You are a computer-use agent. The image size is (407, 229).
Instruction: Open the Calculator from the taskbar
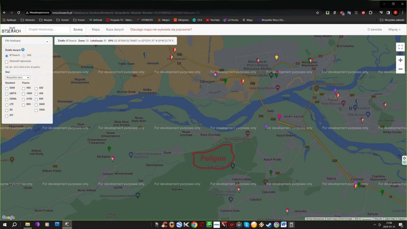click(x=291, y=225)
